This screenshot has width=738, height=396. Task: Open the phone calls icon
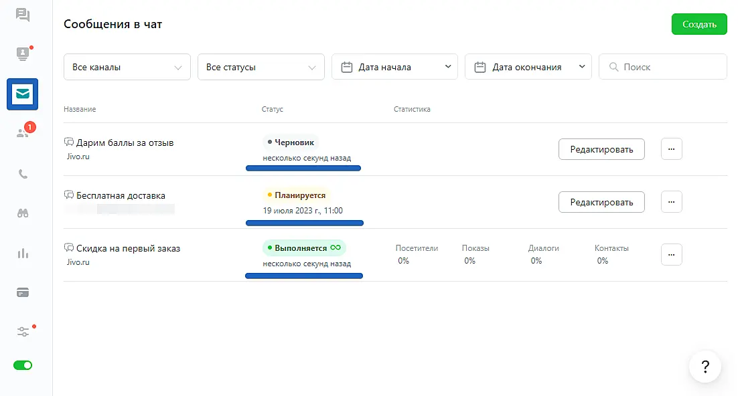(23, 174)
